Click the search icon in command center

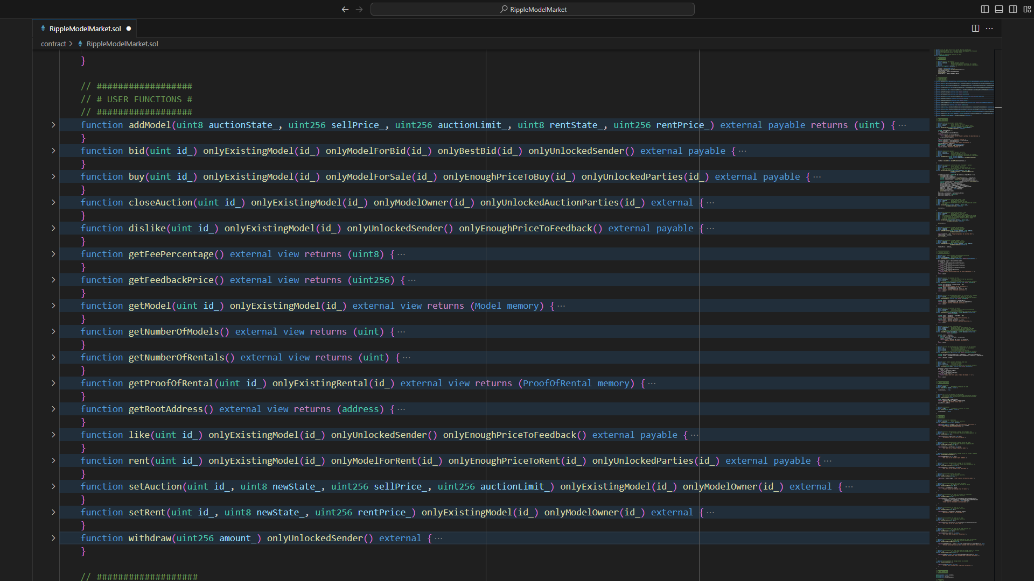[x=504, y=9]
